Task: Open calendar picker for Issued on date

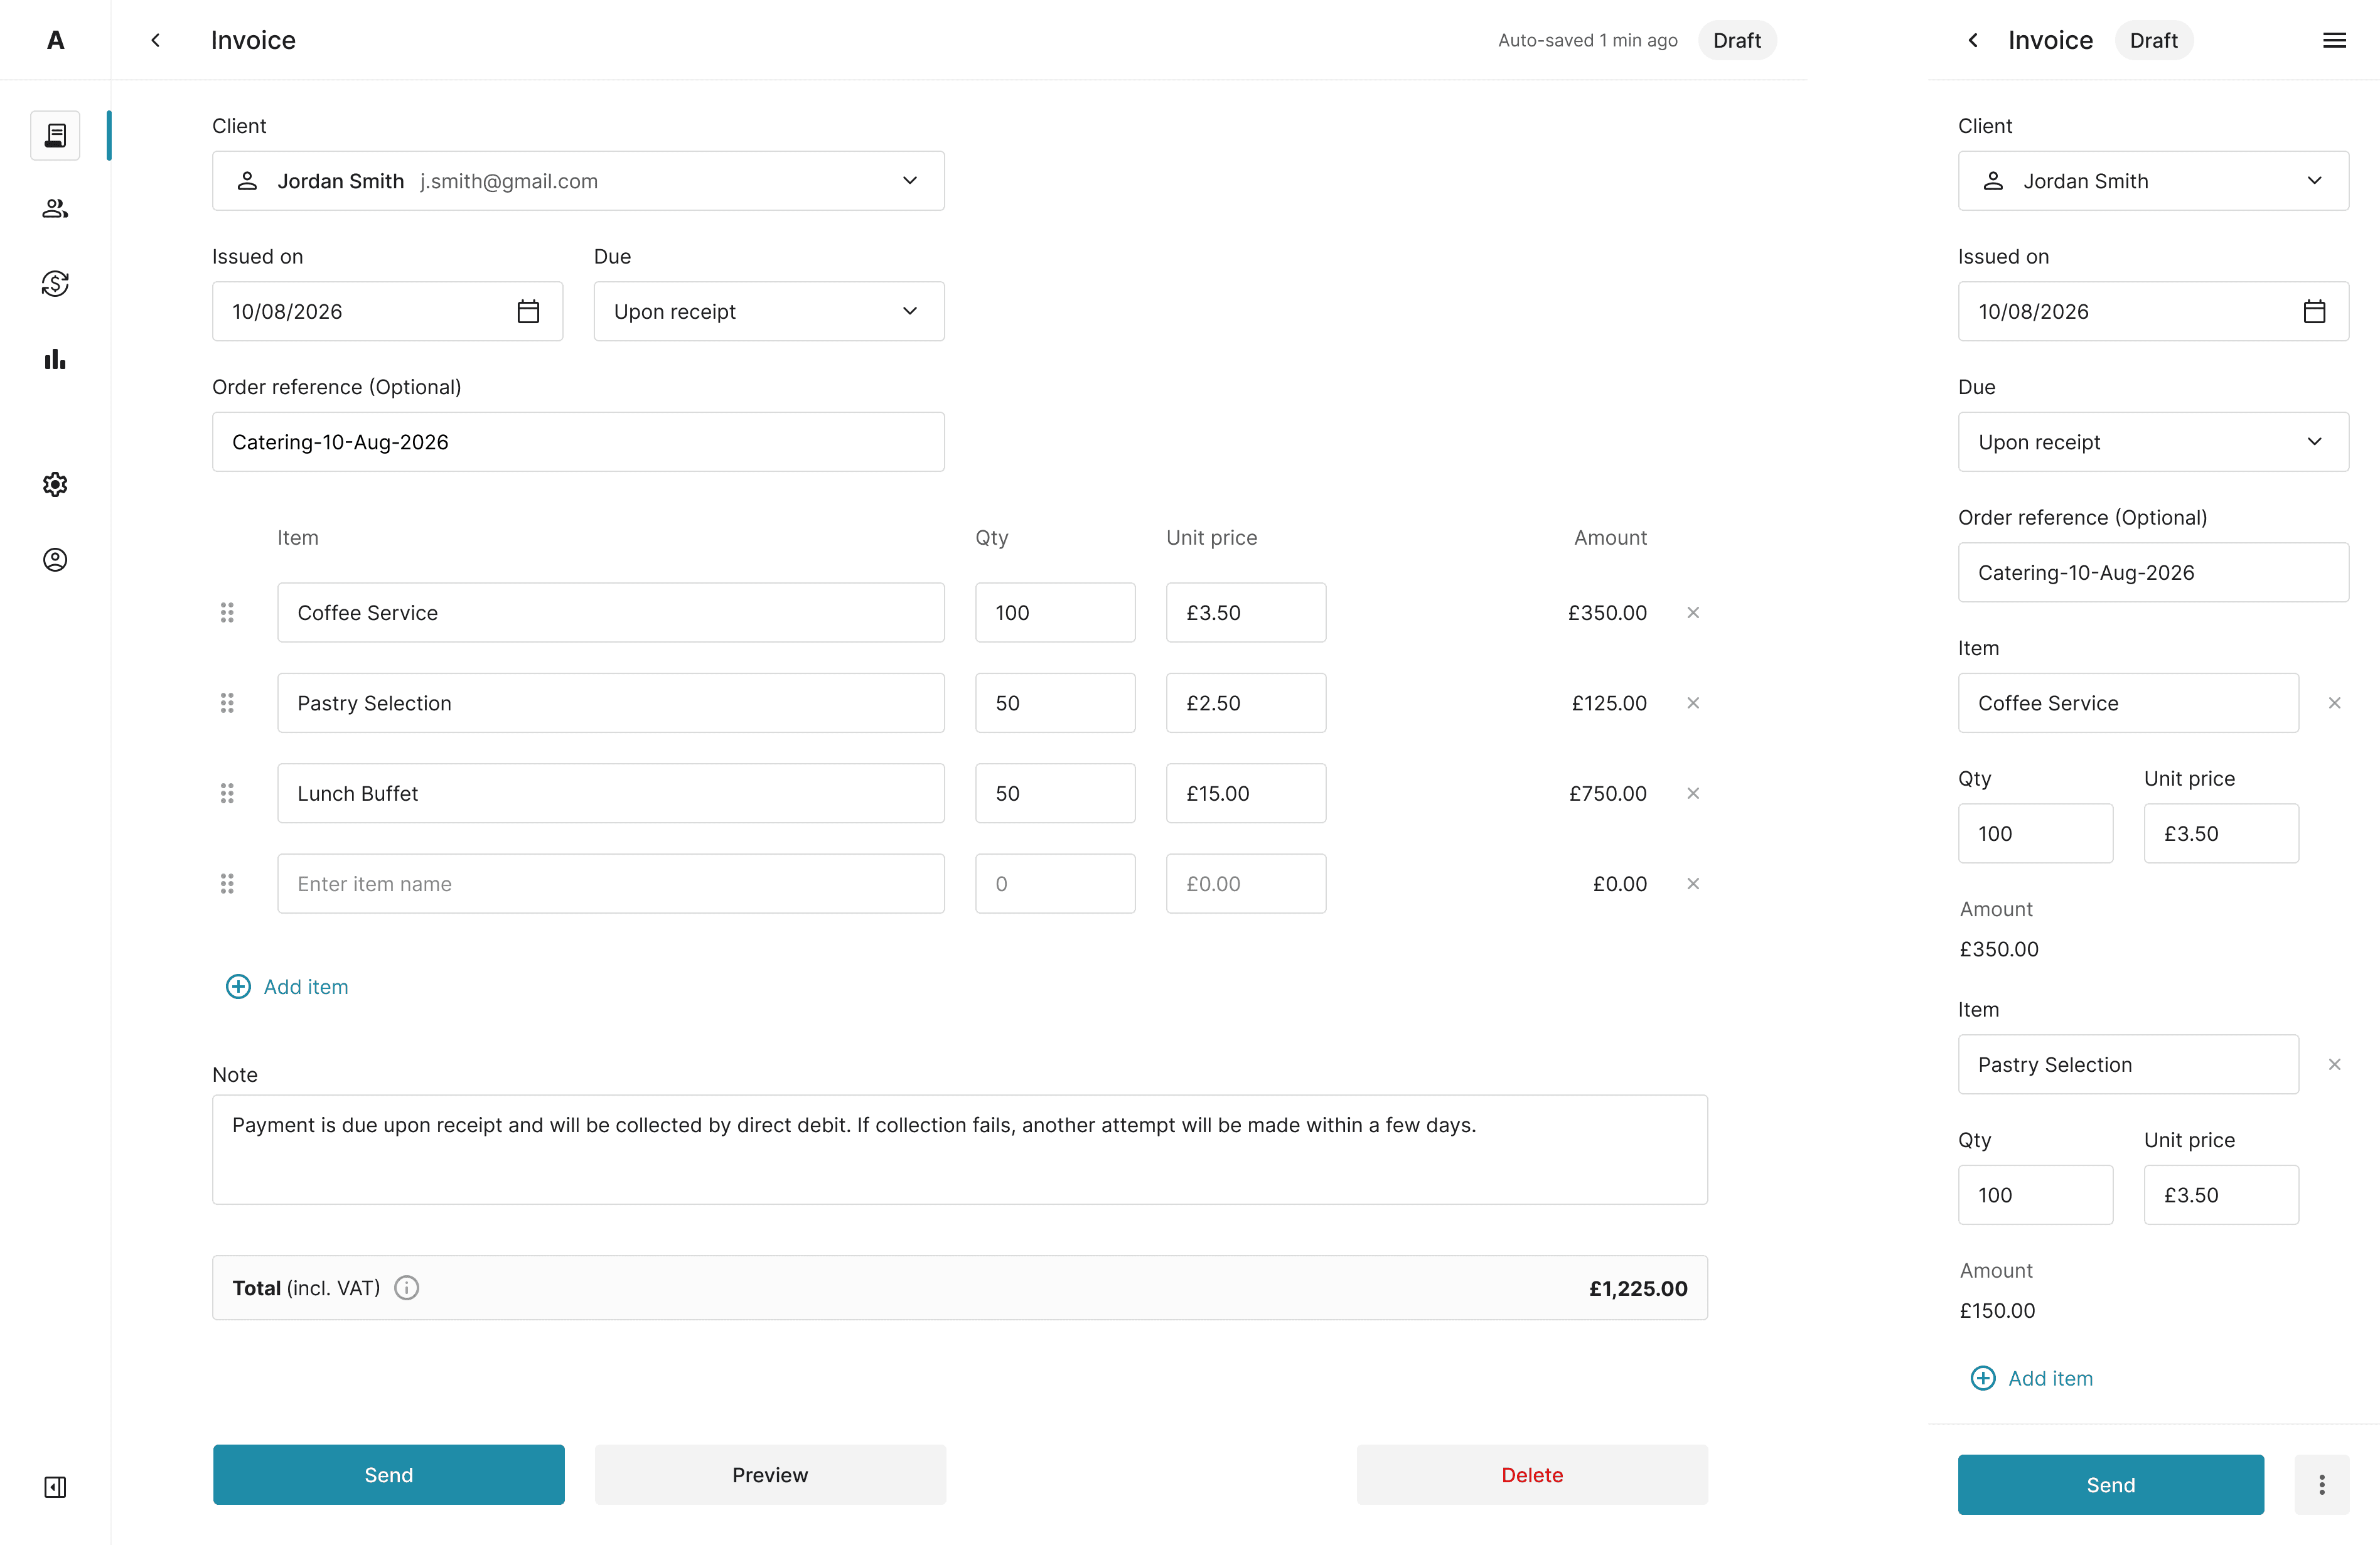Action: [x=528, y=312]
